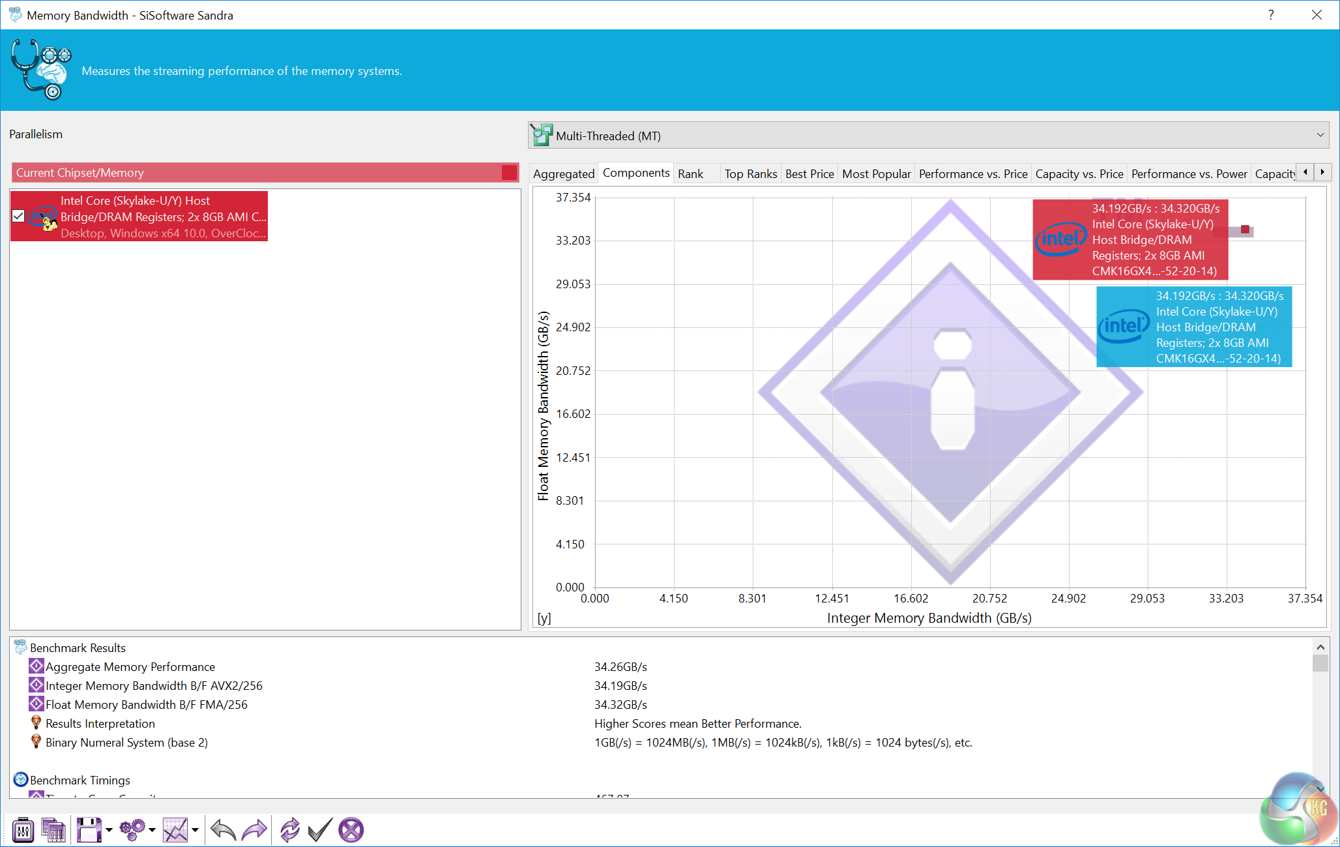This screenshot has height=847, width=1340.
Task: Click the purple X cancel icon
Action: pyautogui.click(x=351, y=830)
